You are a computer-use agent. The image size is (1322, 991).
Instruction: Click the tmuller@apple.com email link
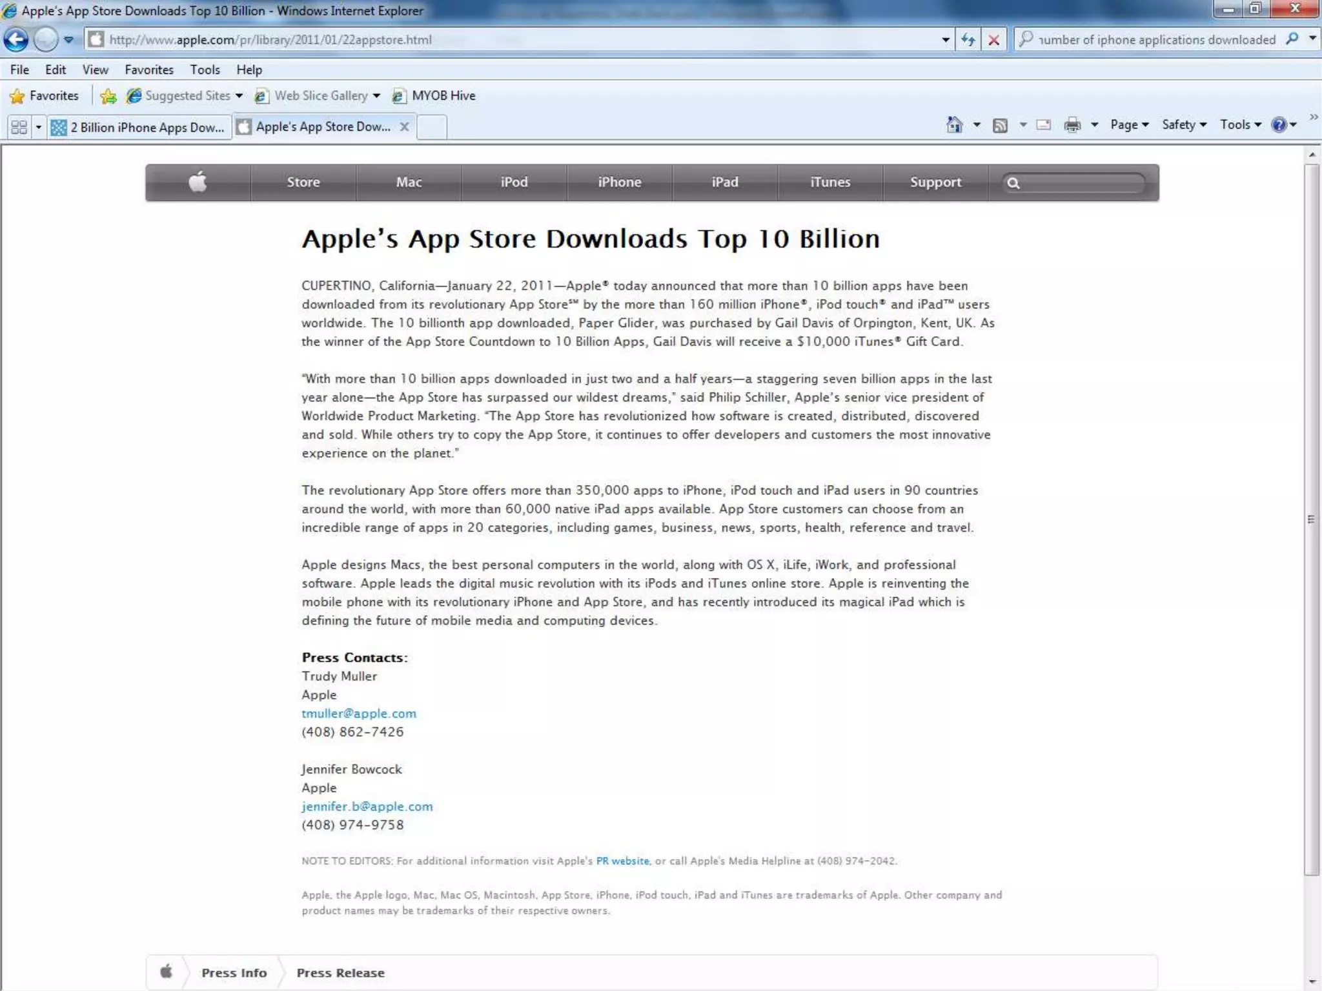359,714
